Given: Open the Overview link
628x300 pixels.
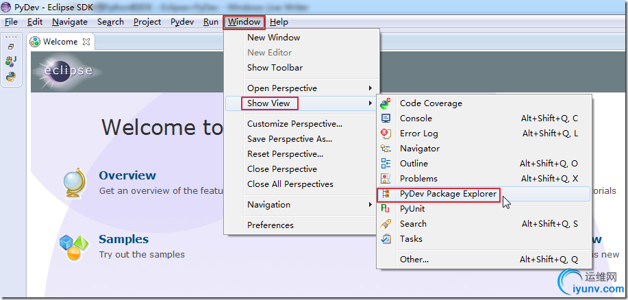Looking at the screenshot, I should (127, 175).
